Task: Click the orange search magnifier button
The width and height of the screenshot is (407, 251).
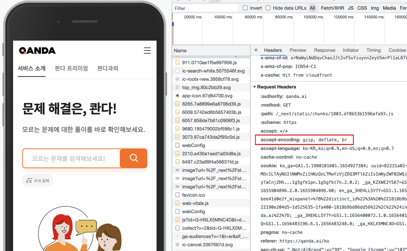Action: pos(134,158)
